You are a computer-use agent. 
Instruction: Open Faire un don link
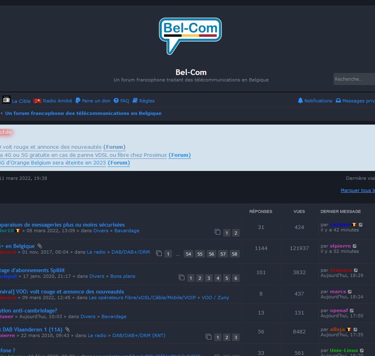pos(96,101)
